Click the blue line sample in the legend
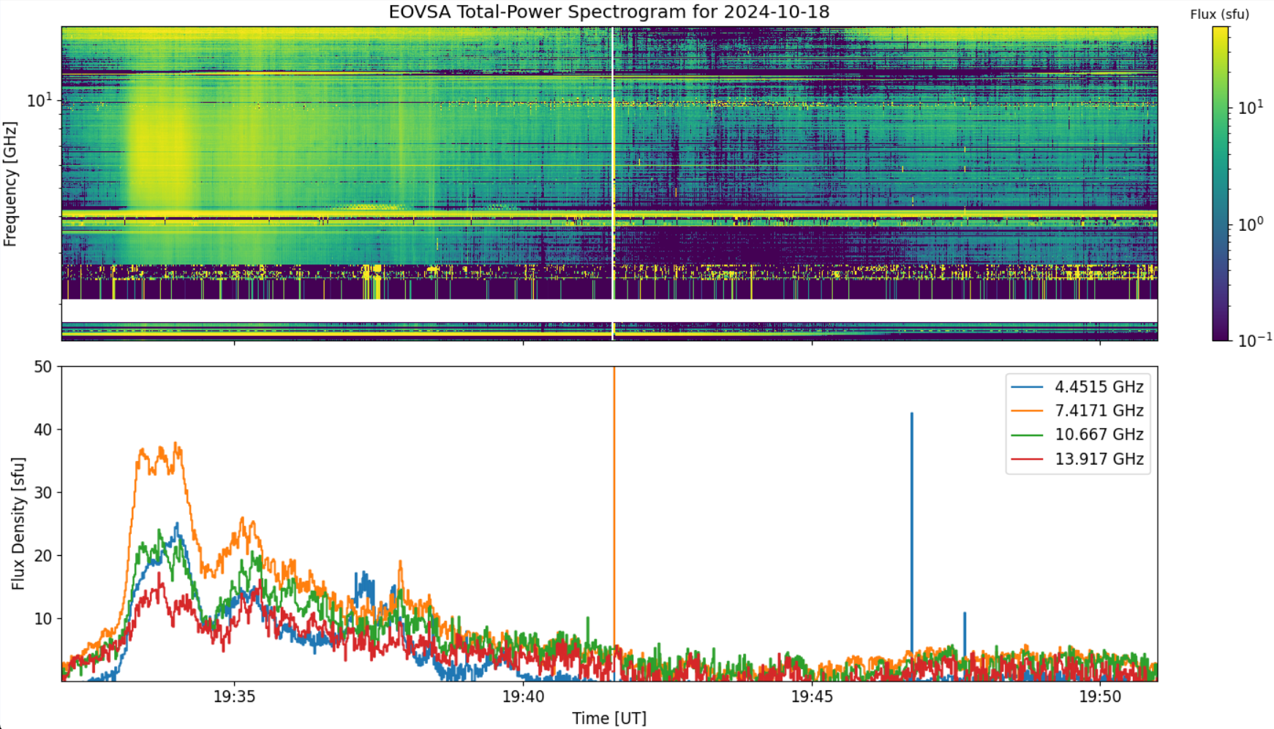The height and width of the screenshot is (729, 1274). (x=1027, y=387)
